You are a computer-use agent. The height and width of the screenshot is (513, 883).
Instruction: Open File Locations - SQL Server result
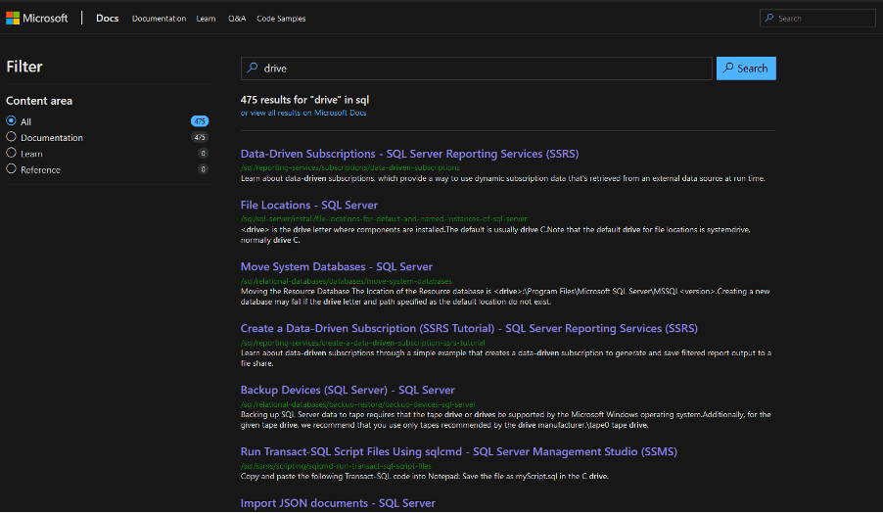point(309,205)
